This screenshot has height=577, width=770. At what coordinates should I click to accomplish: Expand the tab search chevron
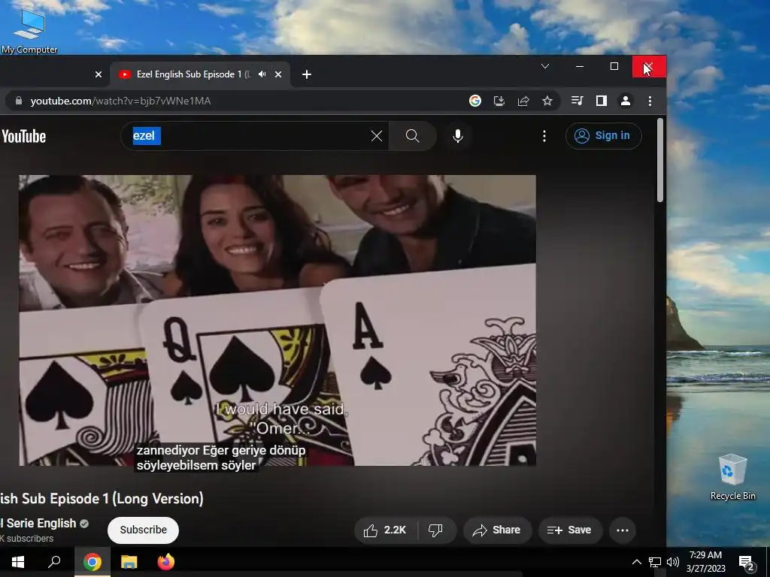[545, 66]
